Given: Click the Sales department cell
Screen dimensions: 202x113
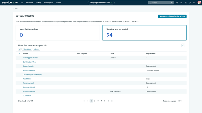Looking at the screenshot, I should [x=148, y=79].
